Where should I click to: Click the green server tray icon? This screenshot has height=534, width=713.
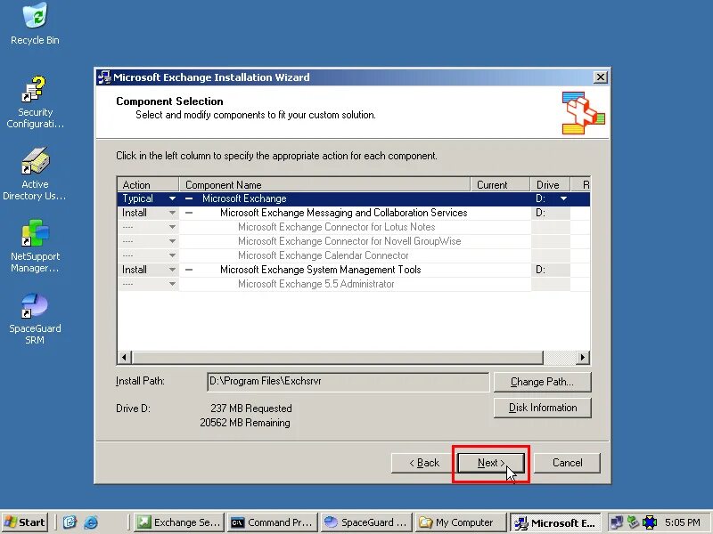click(633, 522)
